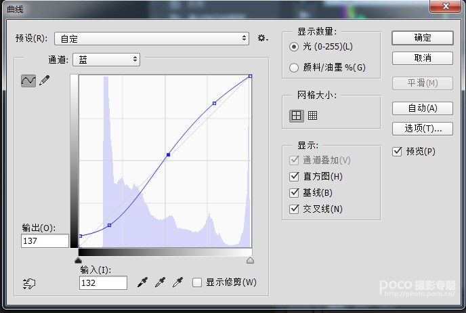Screen dimensions: 466x313
Task: Open the preset options gear menu
Action: point(263,38)
